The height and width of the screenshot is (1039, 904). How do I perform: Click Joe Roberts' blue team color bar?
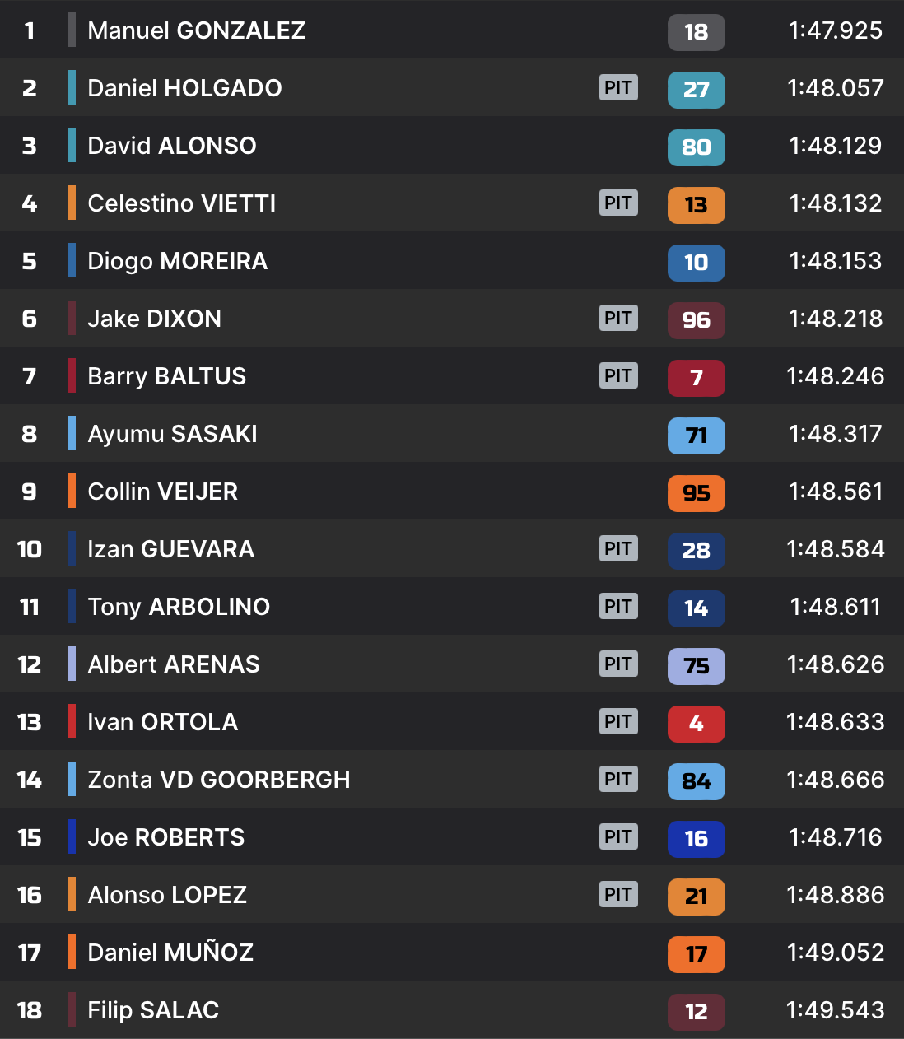[x=72, y=836]
